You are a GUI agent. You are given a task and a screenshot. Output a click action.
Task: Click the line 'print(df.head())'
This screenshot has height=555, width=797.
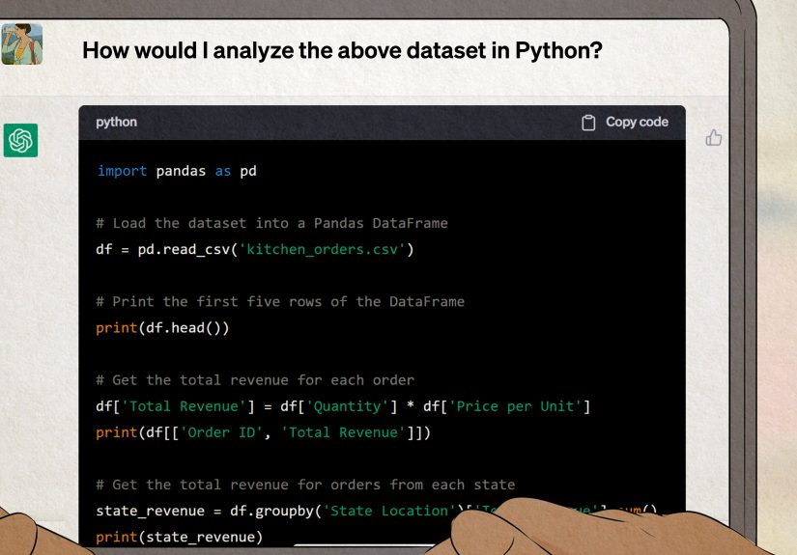[x=162, y=328]
